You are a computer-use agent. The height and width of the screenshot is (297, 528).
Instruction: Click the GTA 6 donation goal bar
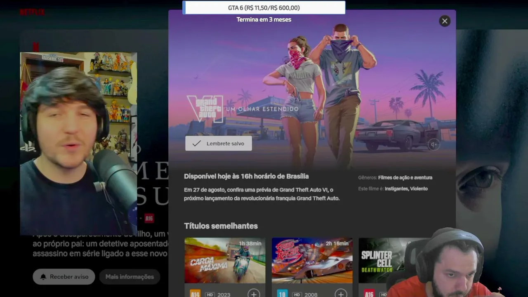[x=264, y=7]
